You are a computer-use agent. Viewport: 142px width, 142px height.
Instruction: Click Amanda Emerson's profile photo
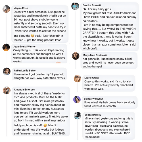(7, 90)
